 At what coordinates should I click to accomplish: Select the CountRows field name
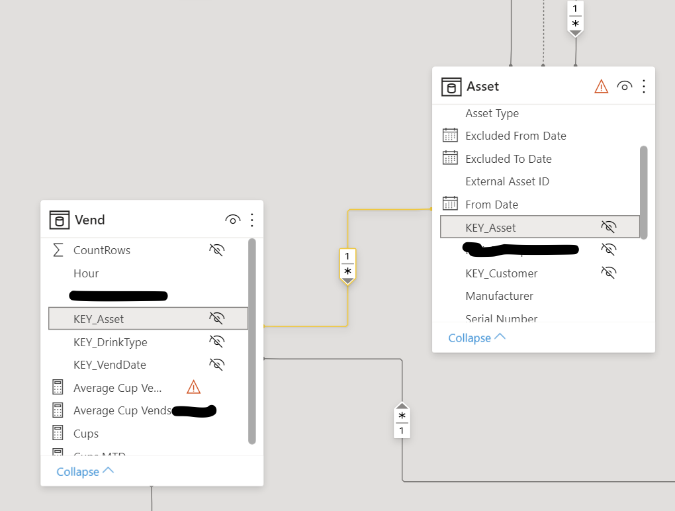pos(102,250)
